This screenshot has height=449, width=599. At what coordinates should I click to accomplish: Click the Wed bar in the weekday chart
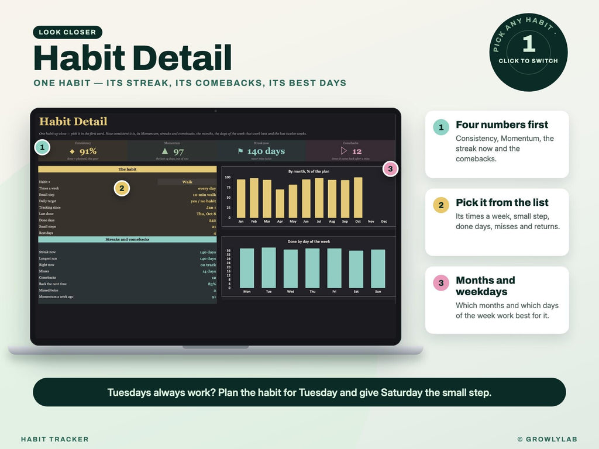click(290, 268)
